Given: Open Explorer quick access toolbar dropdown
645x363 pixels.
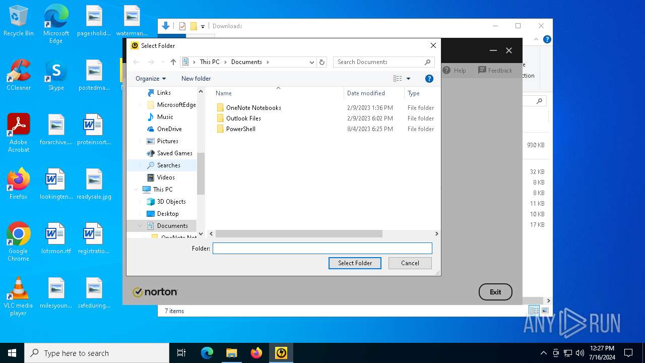Looking at the screenshot, I should (x=203, y=26).
